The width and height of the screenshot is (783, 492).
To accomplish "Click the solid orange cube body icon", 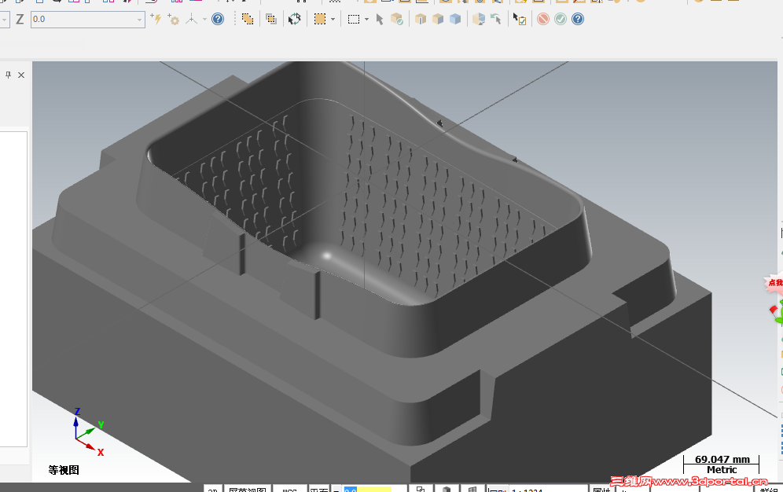I will [x=438, y=19].
